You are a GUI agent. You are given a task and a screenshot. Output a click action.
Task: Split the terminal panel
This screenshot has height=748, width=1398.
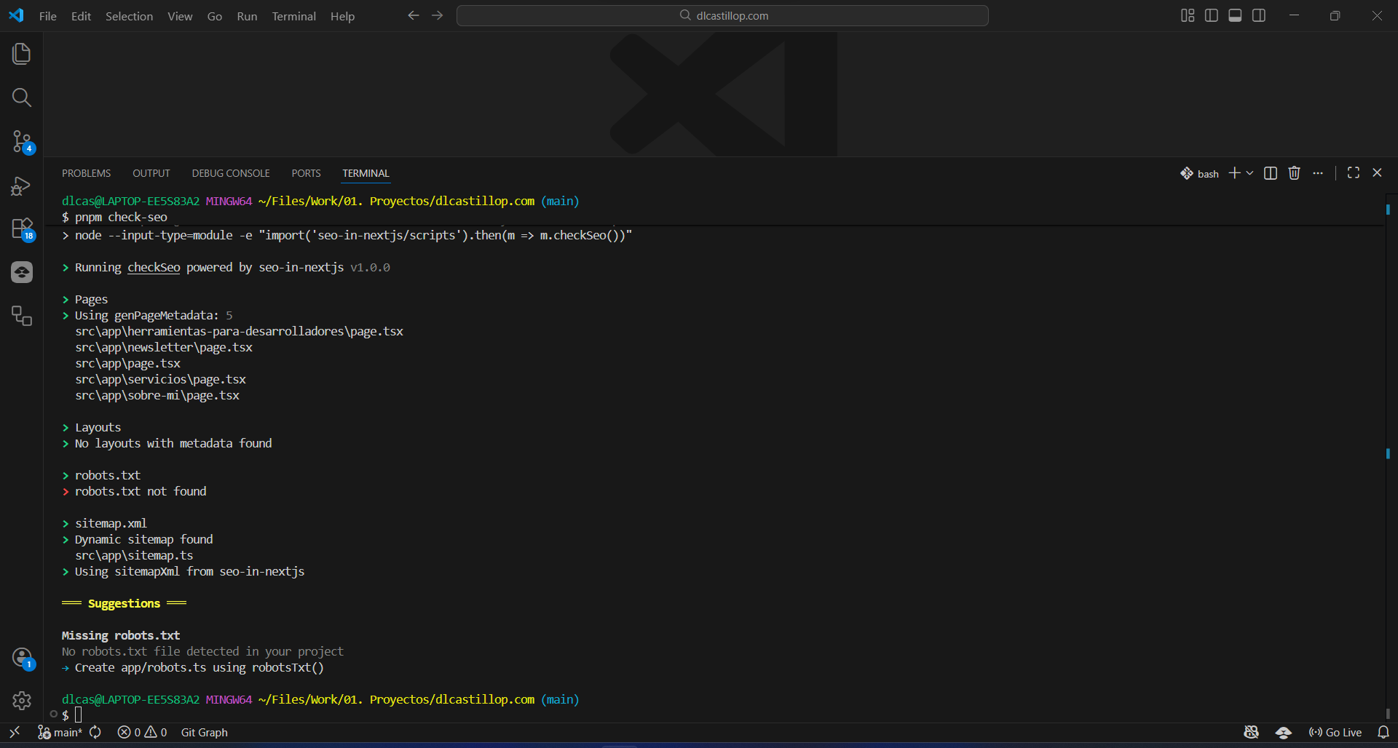[1271, 173]
